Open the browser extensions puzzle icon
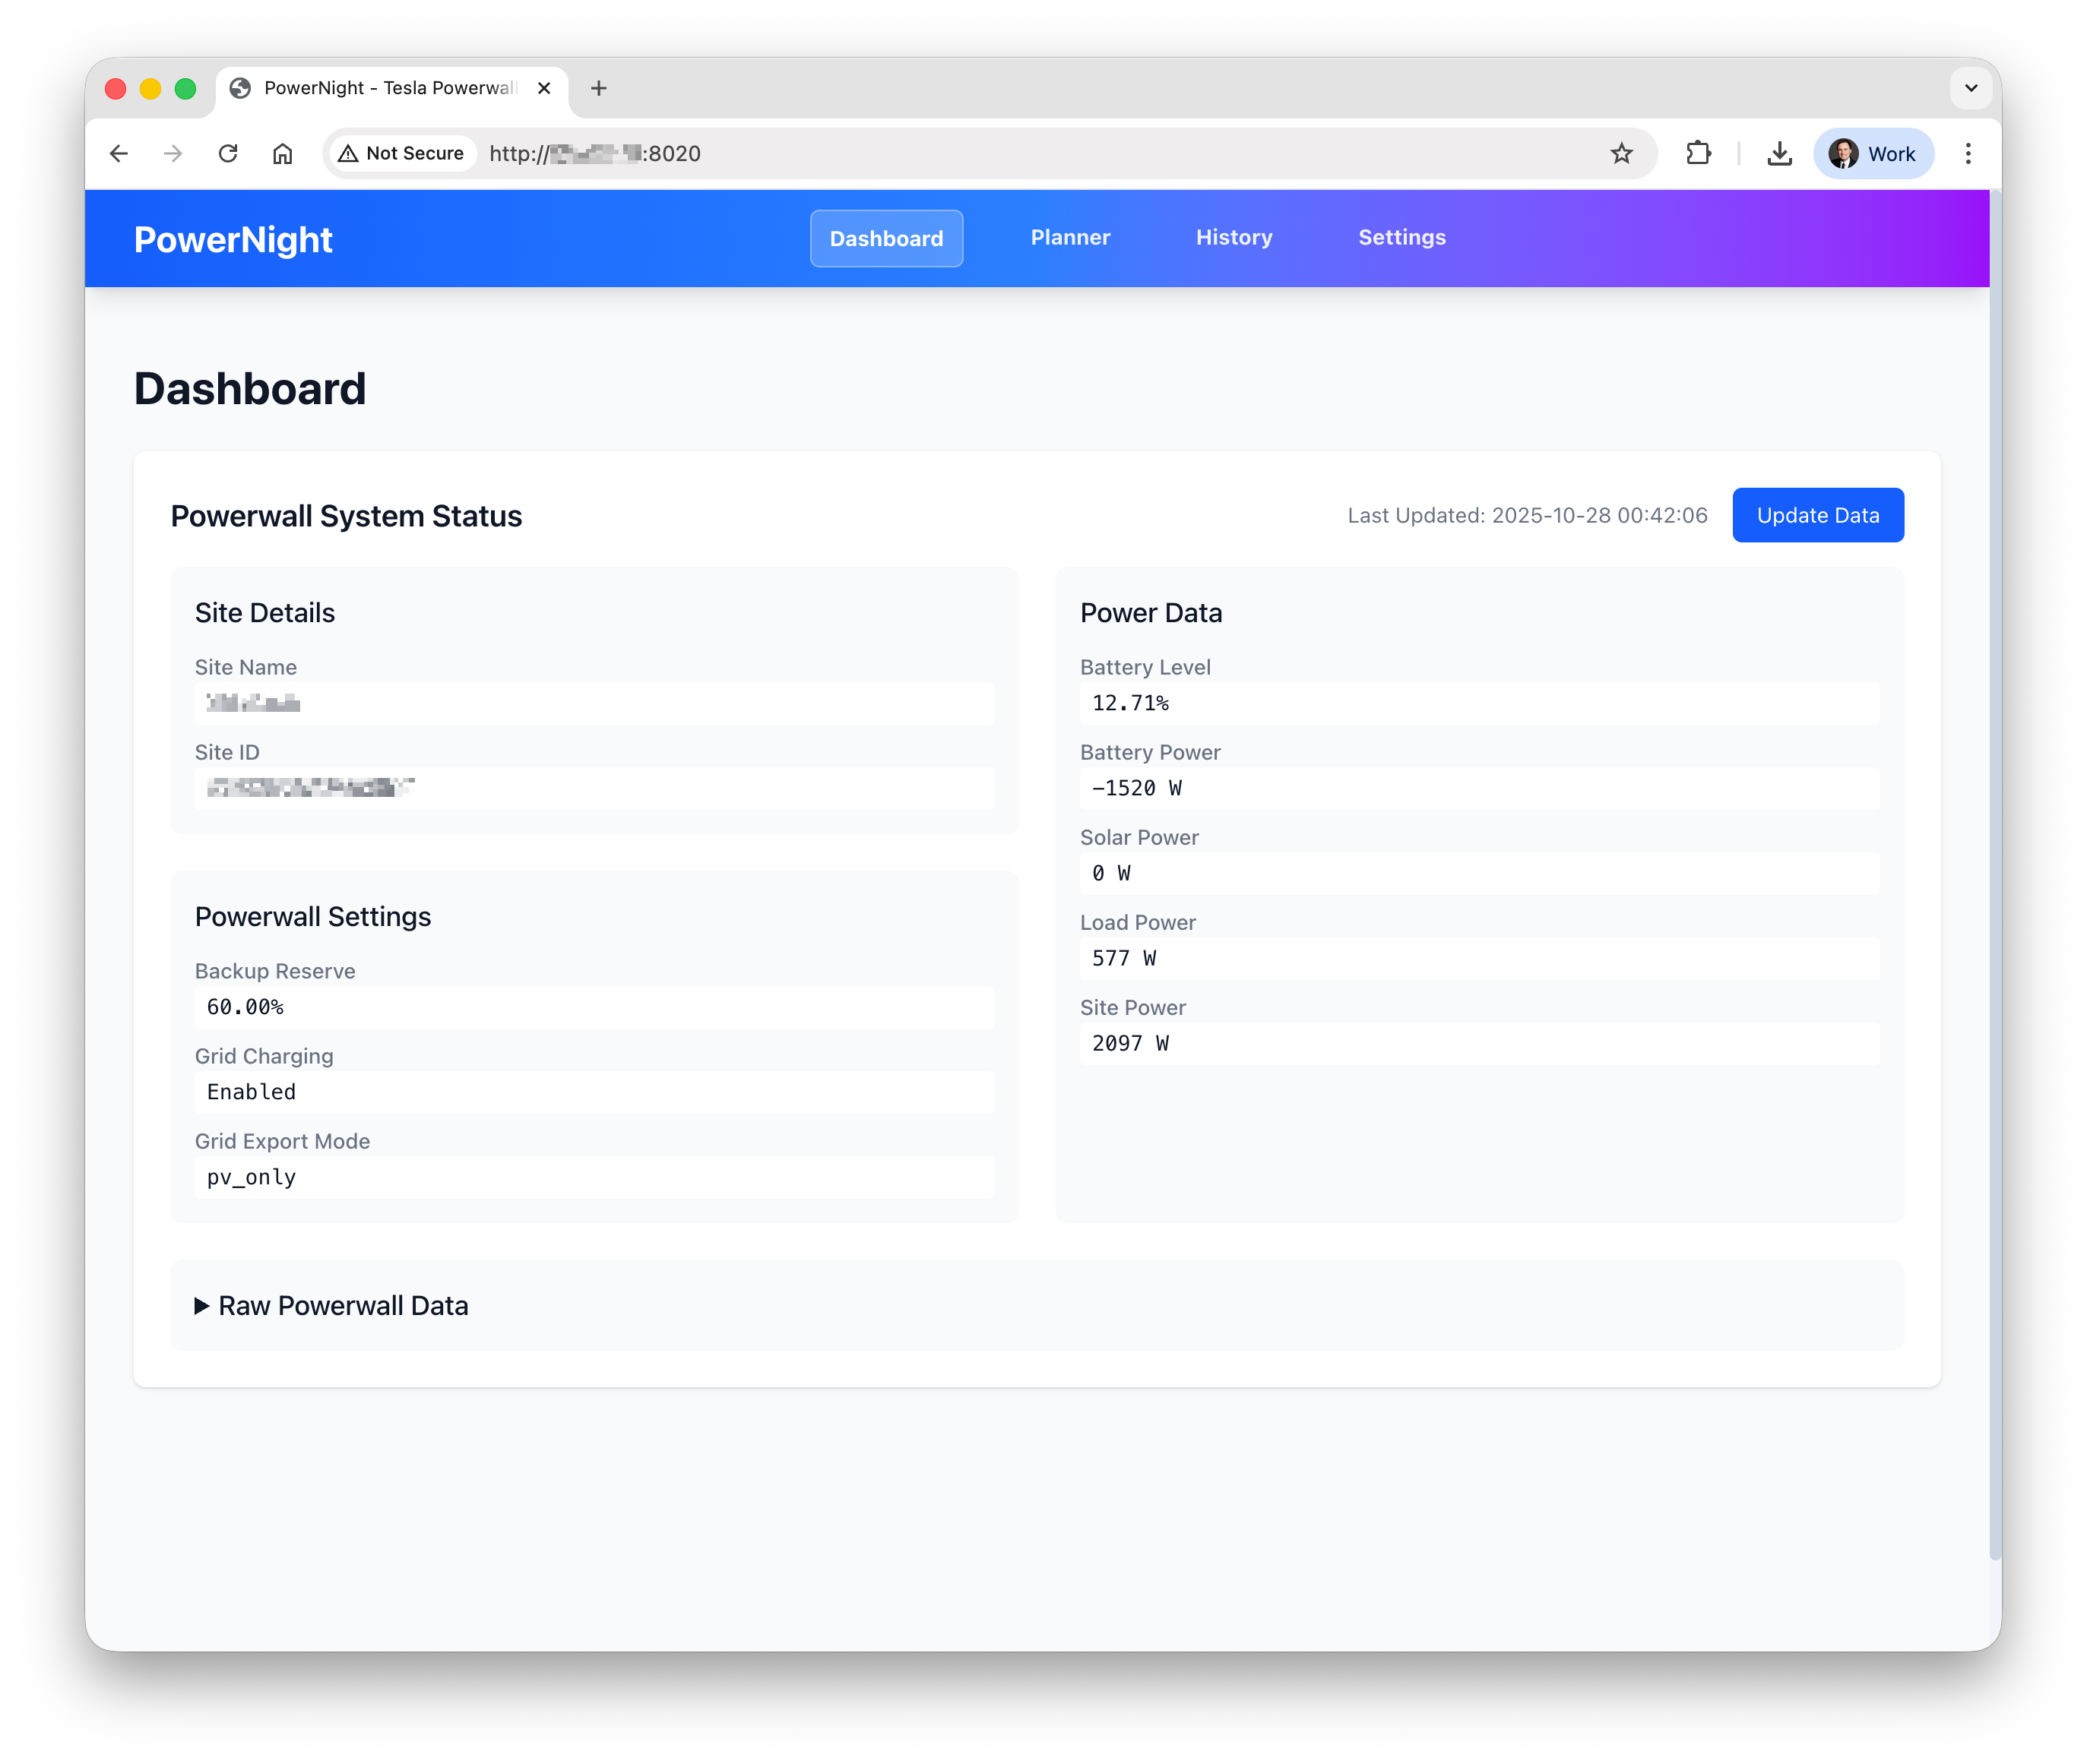The width and height of the screenshot is (2087, 1764). click(x=1699, y=153)
